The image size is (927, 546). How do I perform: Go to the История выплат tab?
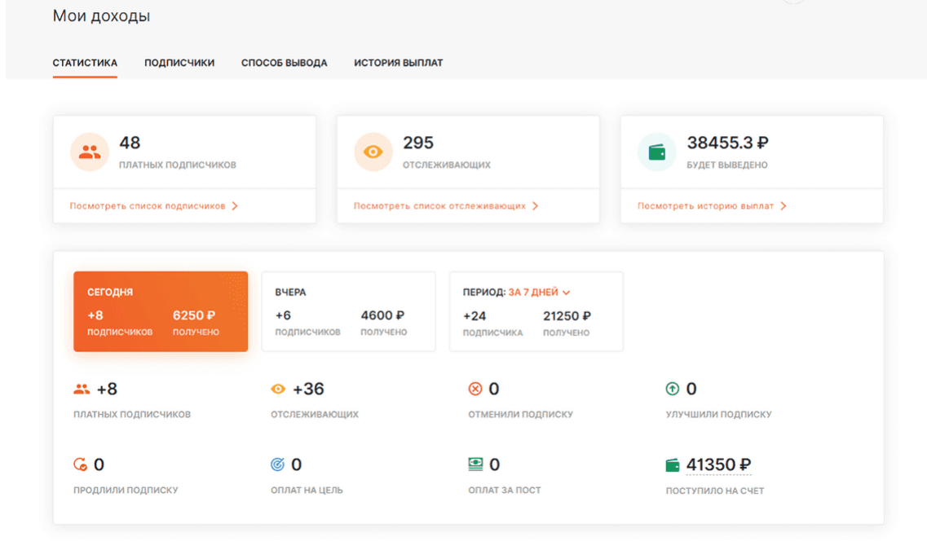coord(399,63)
